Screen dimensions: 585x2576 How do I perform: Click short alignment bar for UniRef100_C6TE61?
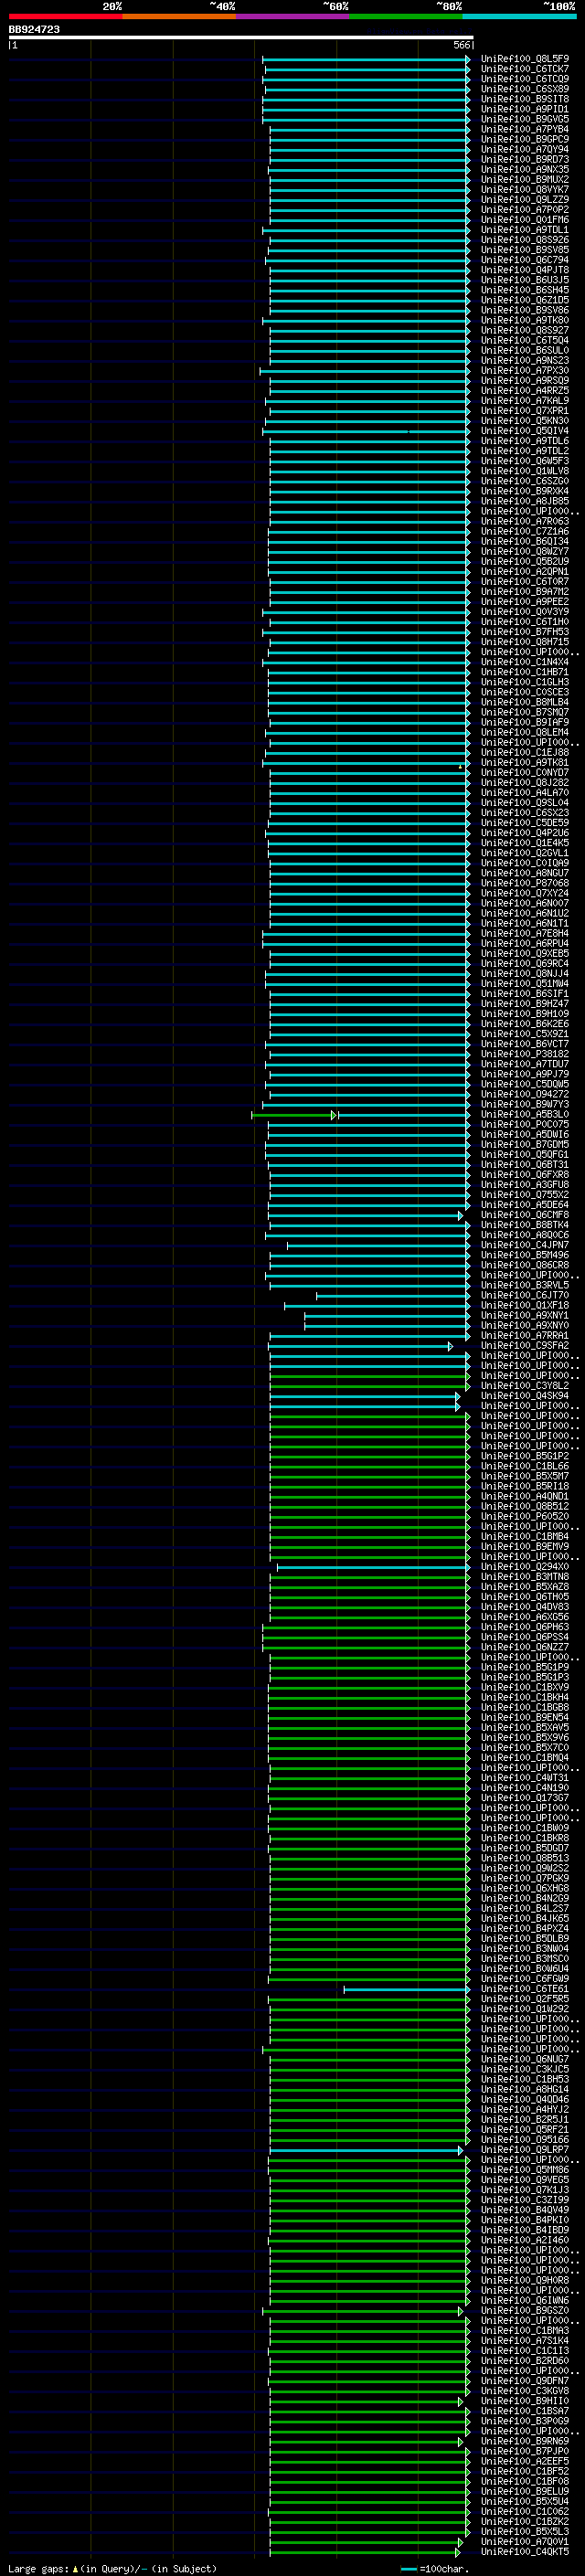pos(407,1988)
